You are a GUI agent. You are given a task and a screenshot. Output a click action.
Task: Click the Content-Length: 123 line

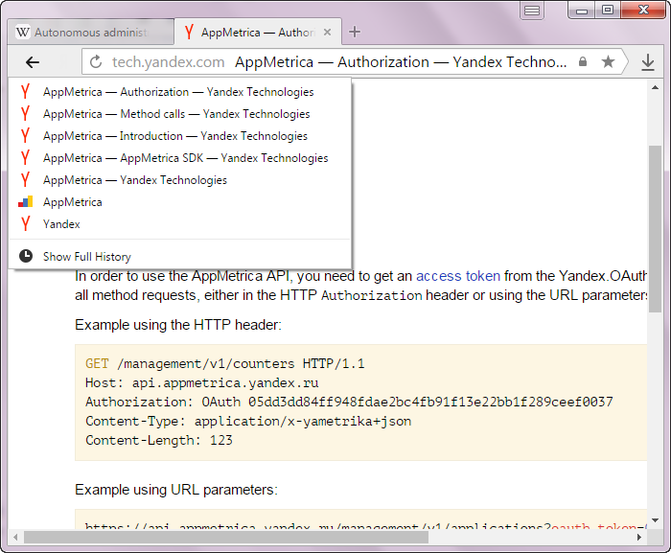(x=159, y=441)
